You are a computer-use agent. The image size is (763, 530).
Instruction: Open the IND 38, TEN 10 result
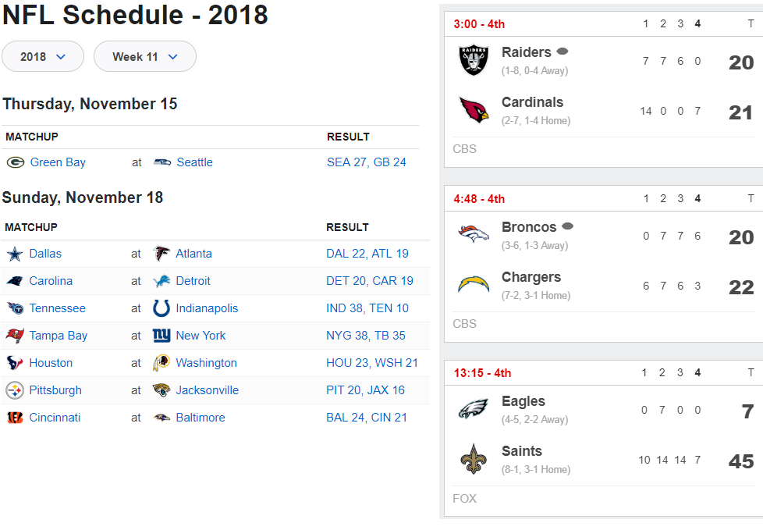tap(367, 308)
